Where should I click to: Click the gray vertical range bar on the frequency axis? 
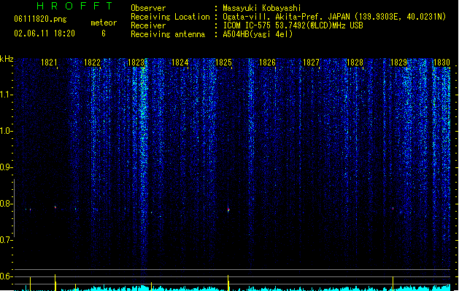[x=14, y=208]
